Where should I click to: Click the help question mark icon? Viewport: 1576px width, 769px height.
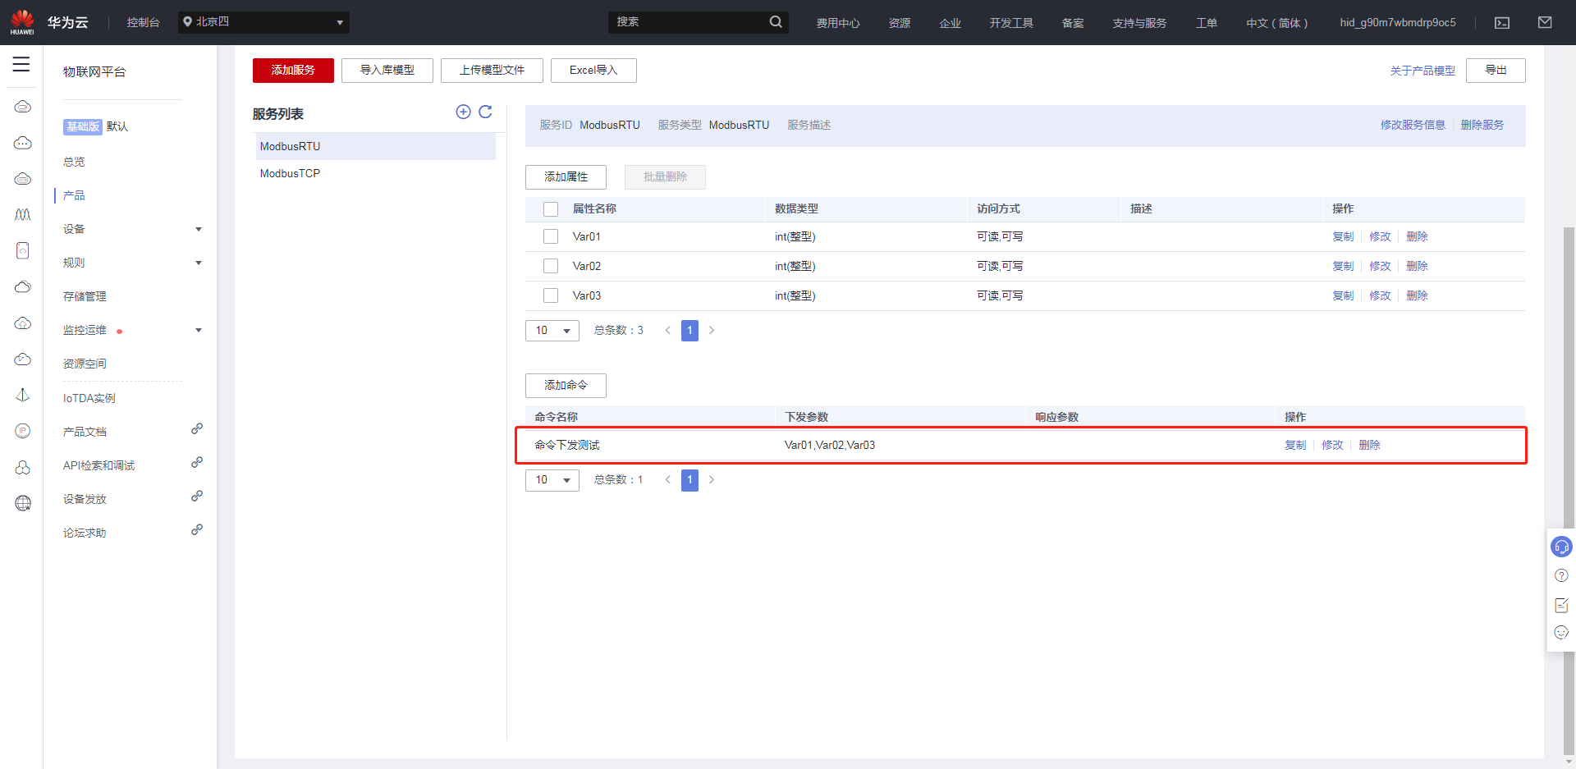tap(1560, 576)
